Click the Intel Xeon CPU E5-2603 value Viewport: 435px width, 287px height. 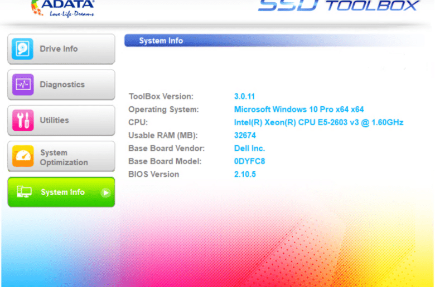[x=318, y=122]
